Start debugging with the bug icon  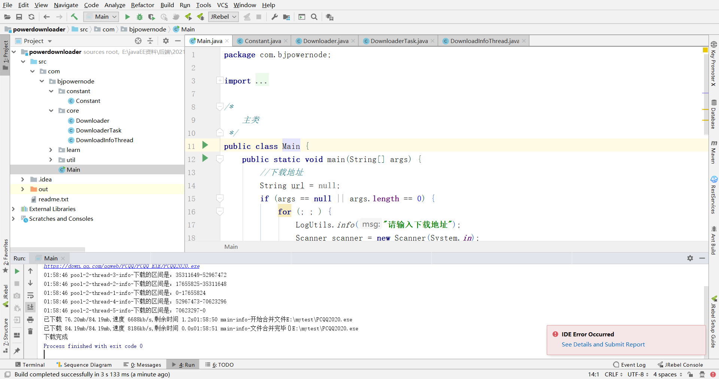[x=140, y=17]
